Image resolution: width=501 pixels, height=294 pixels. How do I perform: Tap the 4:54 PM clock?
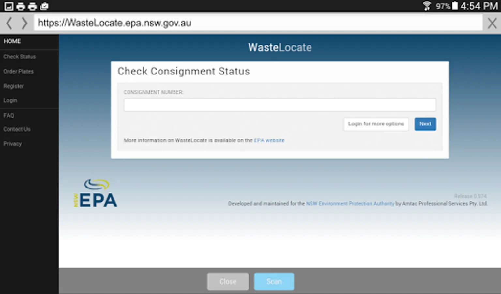(479, 6)
